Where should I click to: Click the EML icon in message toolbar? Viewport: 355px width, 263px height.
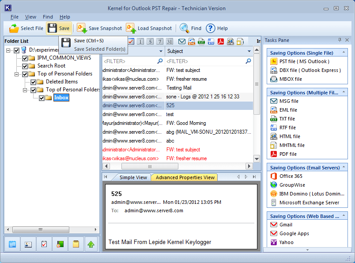tap(192, 41)
